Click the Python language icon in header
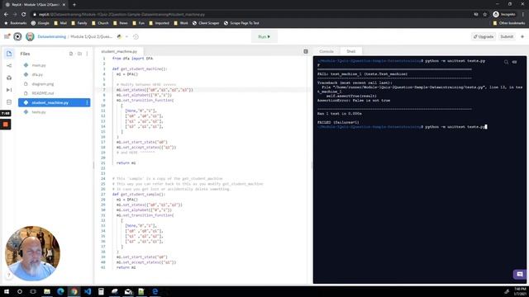Screen dimensions: 529x297 click(x=119, y=36)
